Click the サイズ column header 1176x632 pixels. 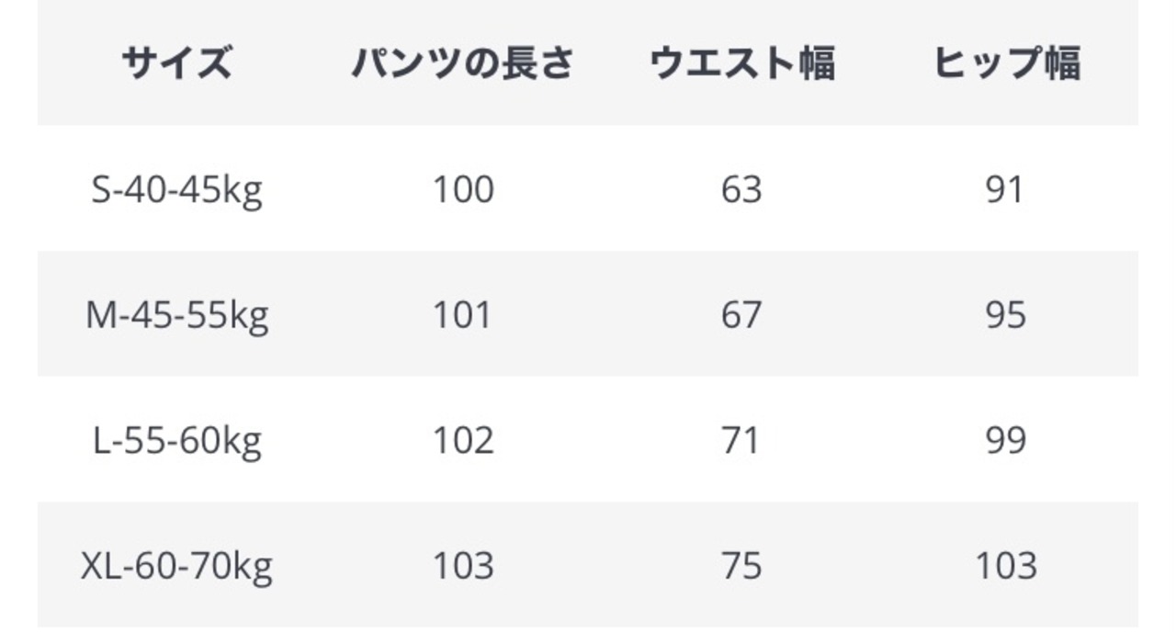pos(176,64)
